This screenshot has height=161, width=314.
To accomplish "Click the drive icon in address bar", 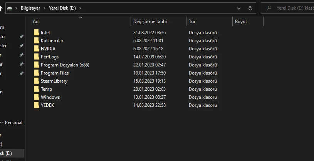I will point(10,8).
